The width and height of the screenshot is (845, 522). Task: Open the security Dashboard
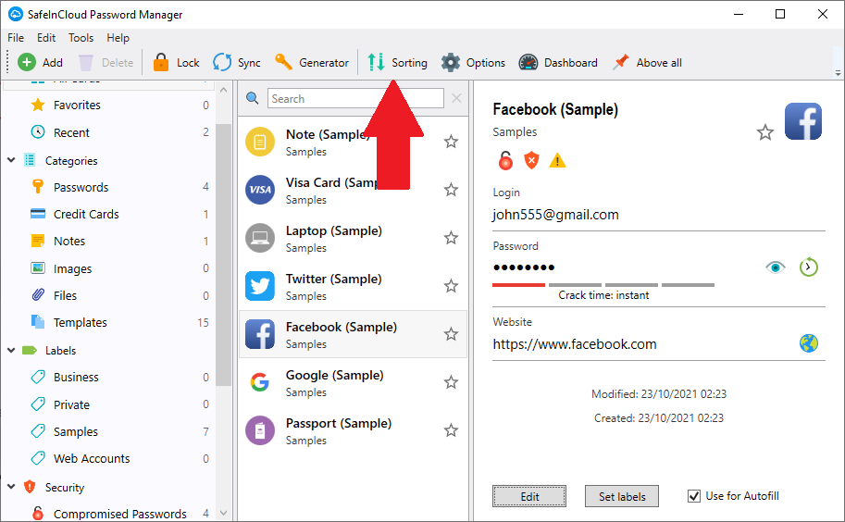(x=558, y=63)
